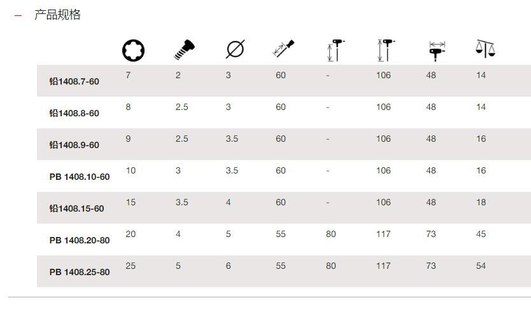The height and width of the screenshot is (312, 531).
Task: Click weight value 54 in last row
Action: (481, 266)
